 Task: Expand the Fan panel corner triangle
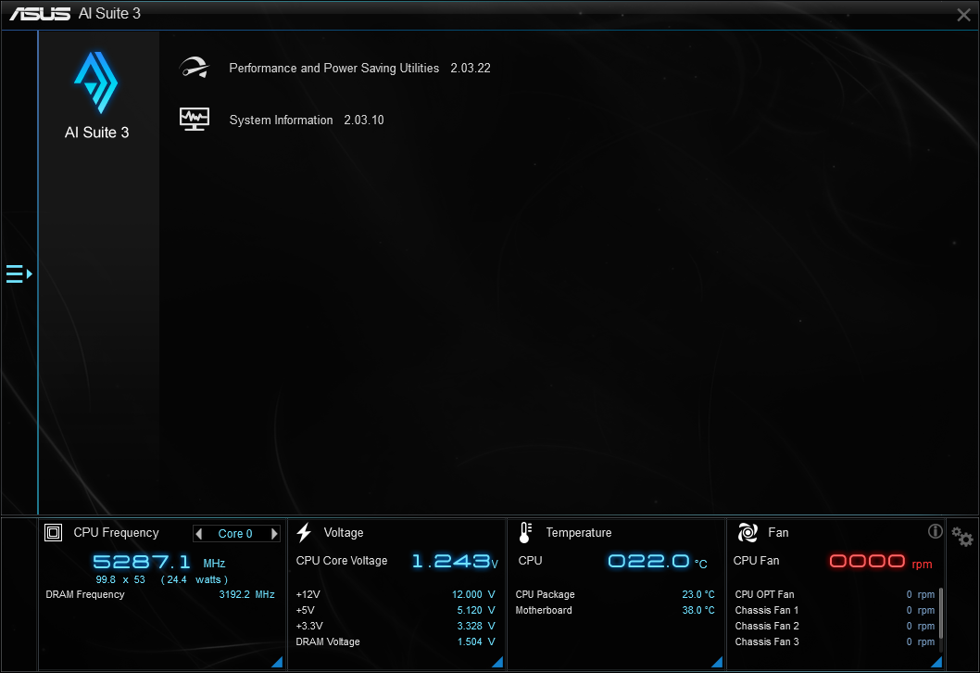(x=936, y=662)
